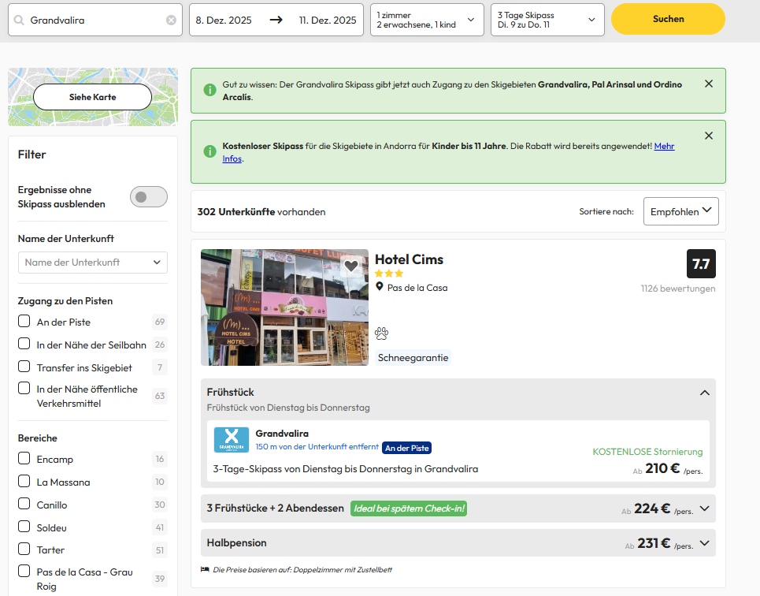Click the Hotel Cims photo
This screenshot has height=596, width=760.
(284, 307)
